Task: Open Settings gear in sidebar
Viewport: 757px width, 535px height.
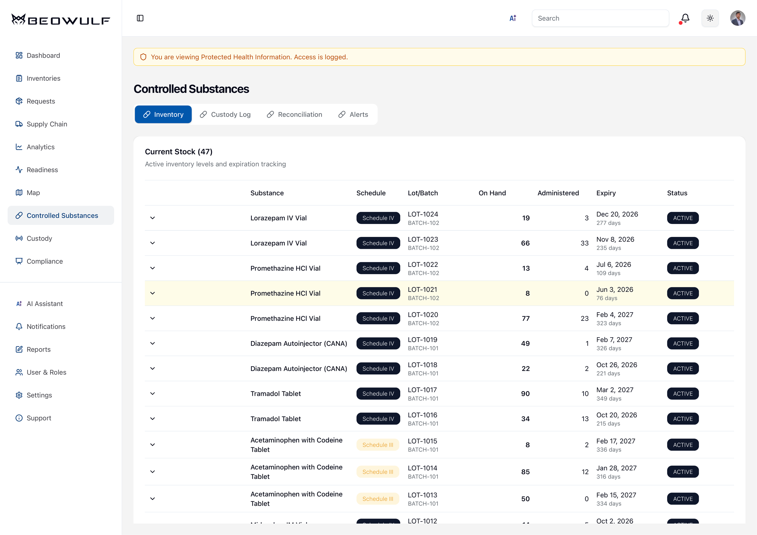Action: pos(39,395)
